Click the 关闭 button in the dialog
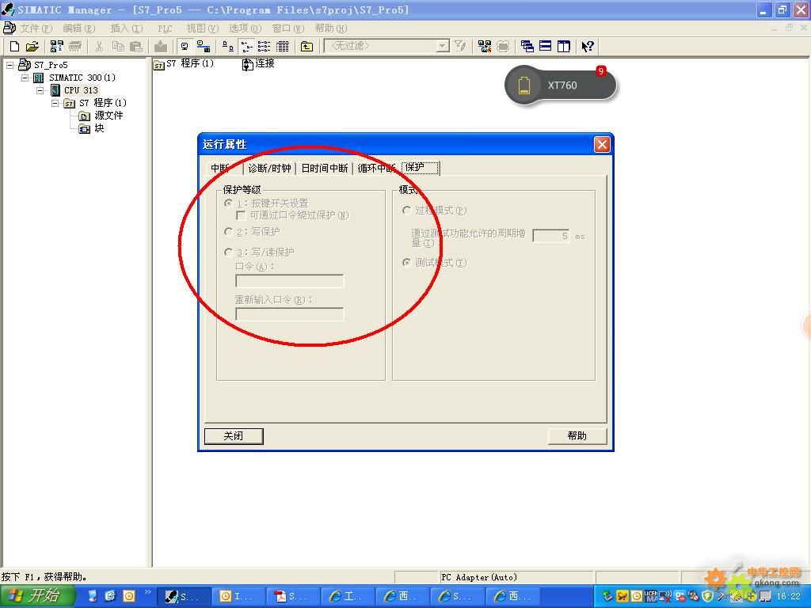Image resolution: width=811 pixels, height=608 pixels. 234,436
